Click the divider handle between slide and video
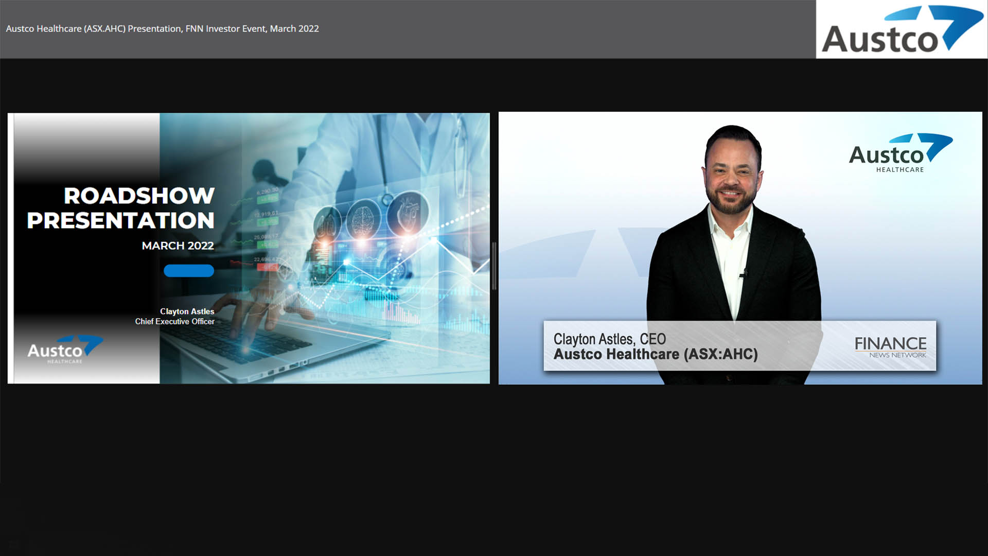This screenshot has height=556, width=988. (494, 266)
